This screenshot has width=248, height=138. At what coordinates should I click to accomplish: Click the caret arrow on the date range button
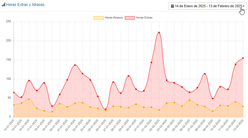(x=244, y=6)
